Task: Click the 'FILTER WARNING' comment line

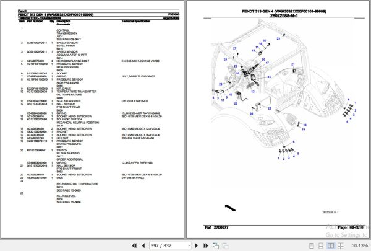Action: 68,153
